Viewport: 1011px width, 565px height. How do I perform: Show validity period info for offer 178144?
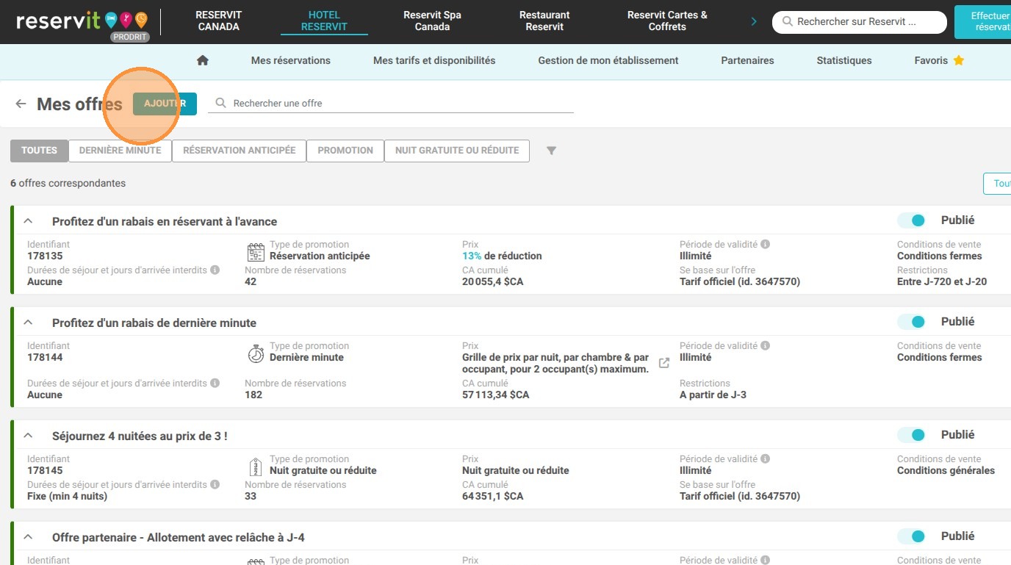[765, 345]
